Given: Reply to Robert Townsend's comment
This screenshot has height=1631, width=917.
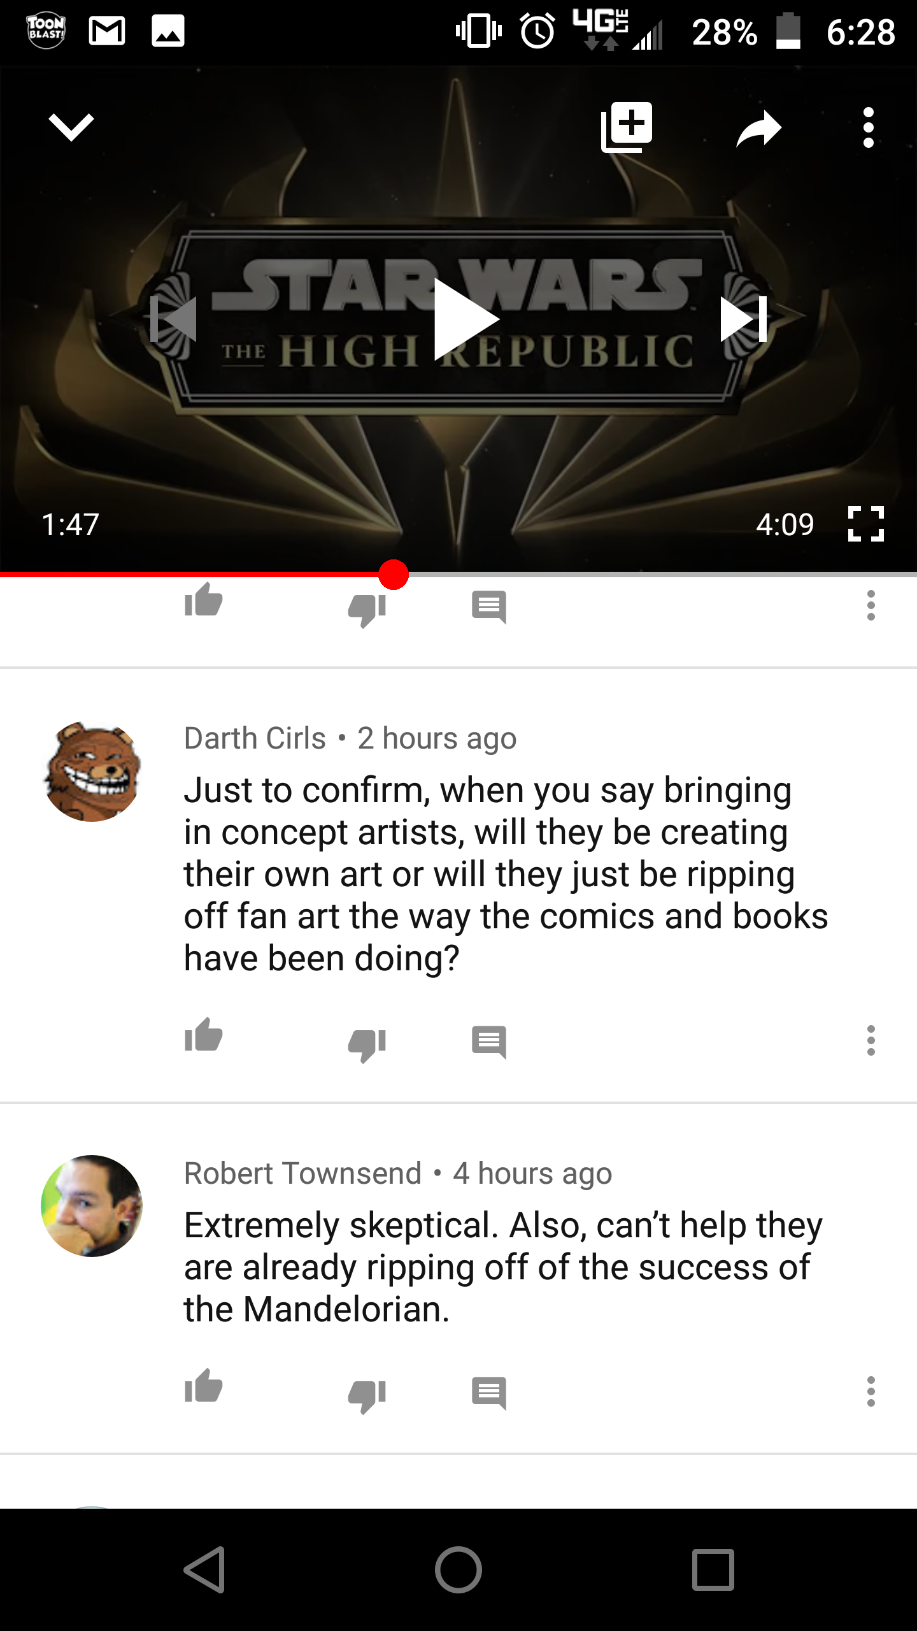Looking at the screenshot, I should tap(489, 1393).
